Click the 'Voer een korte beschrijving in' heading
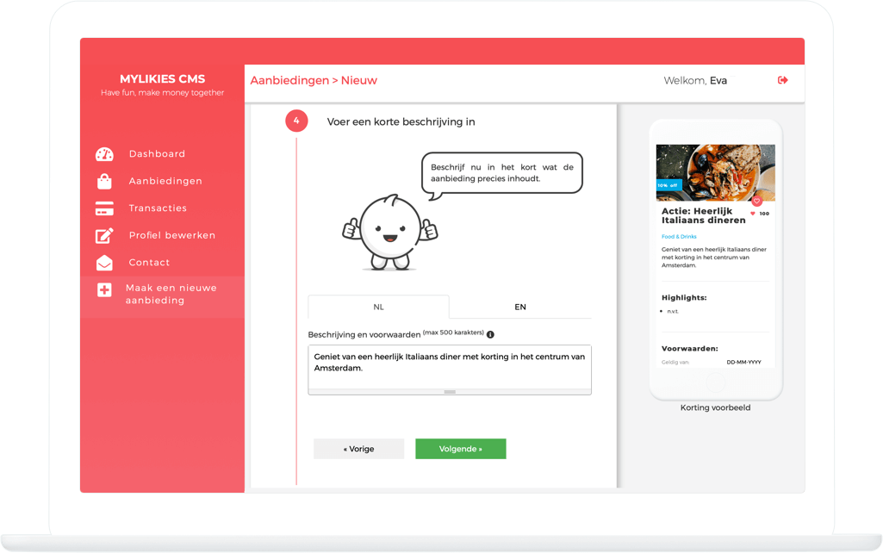 (401, 121)
